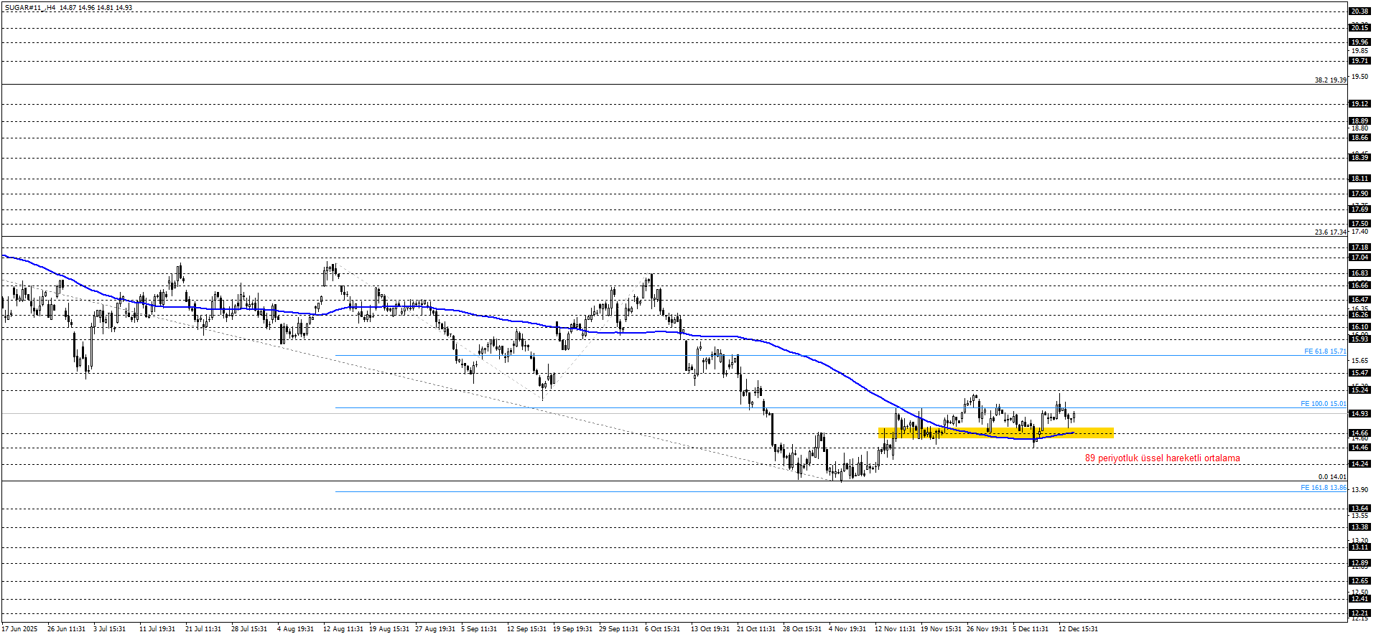
Task: Select the 12 Aug 11:31 date label
Action: click(343, 629)
